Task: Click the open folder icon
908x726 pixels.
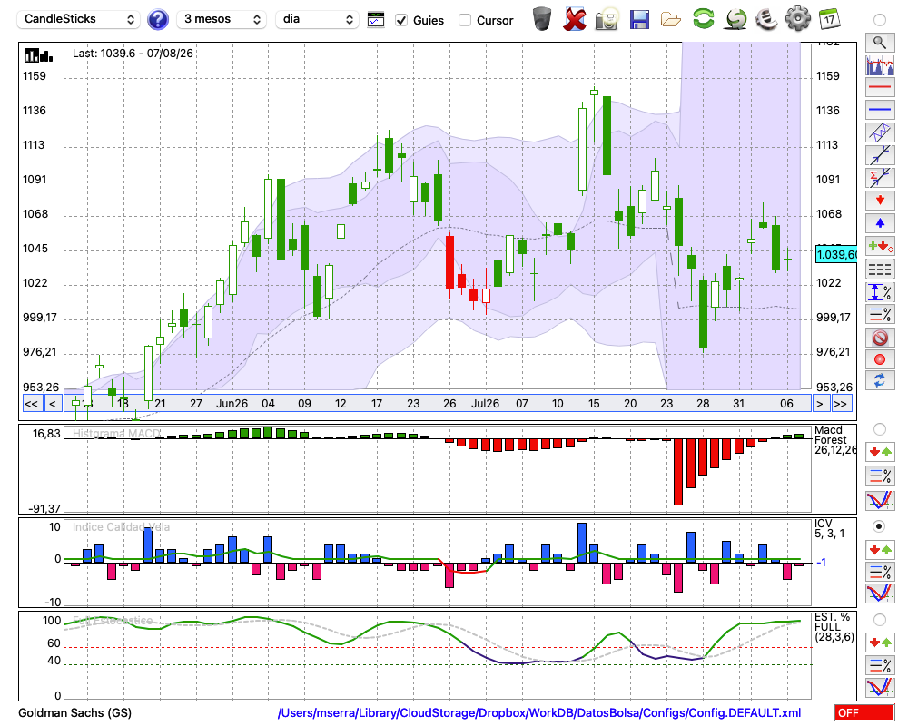Action: tap(671, 20)
